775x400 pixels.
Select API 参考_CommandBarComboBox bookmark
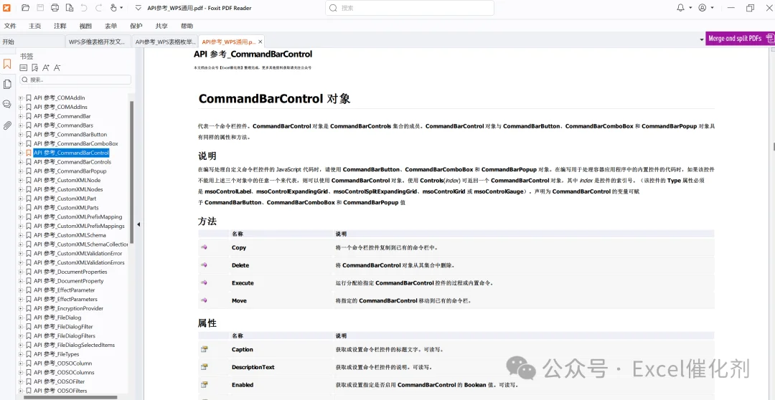click(x=75, y=143)
